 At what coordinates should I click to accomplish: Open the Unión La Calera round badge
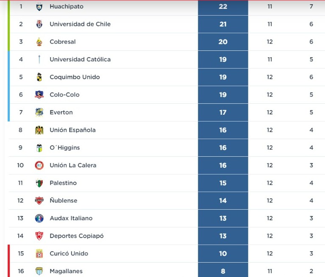[x=39, y=165]
